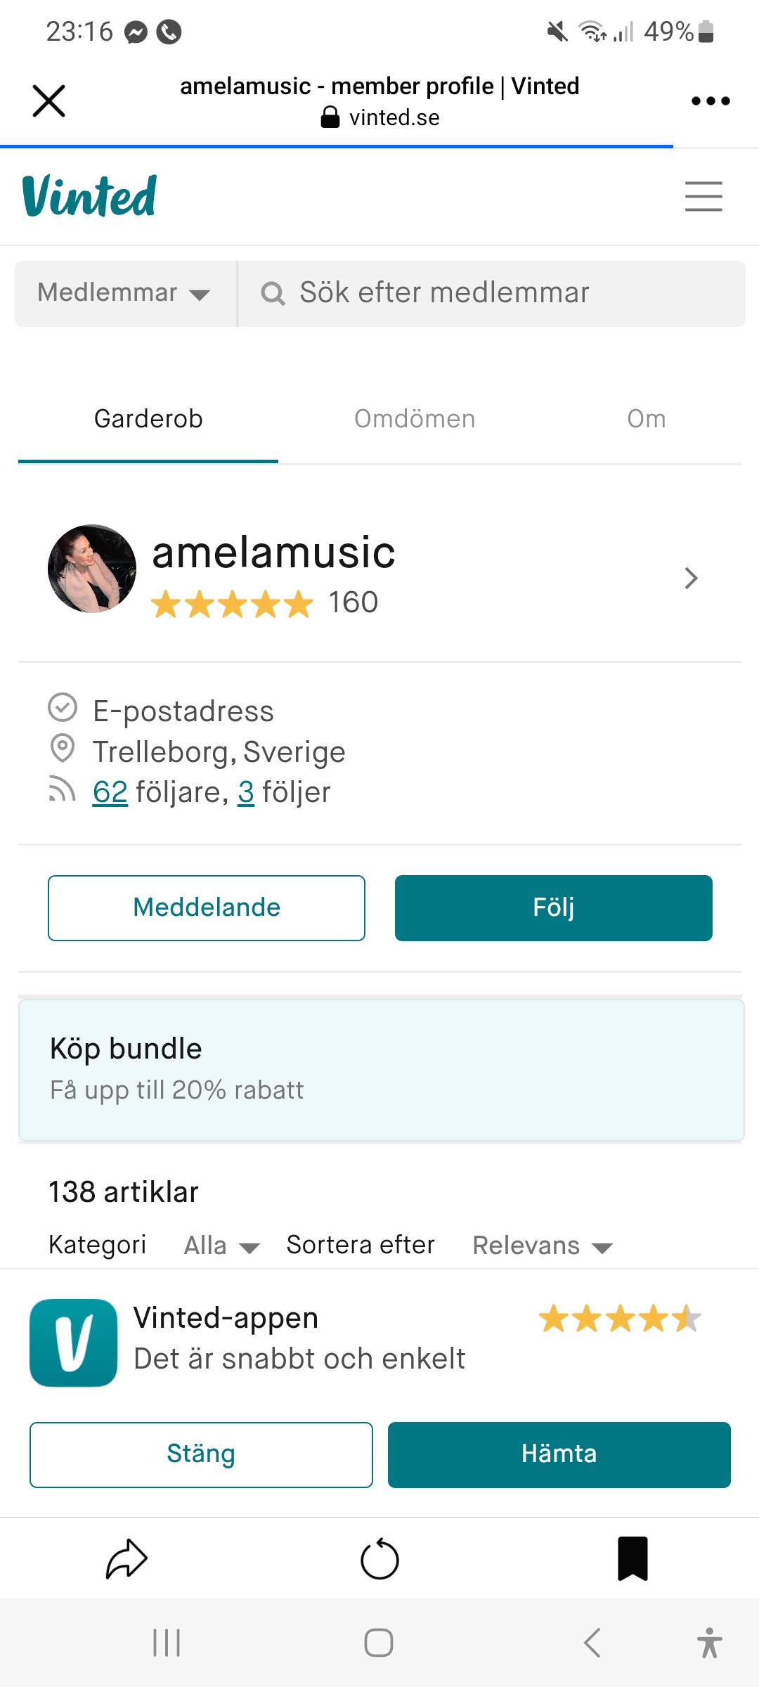The image size is (759, 1687).
Task: Open the 62 följare link
Action: coord(110,792)
